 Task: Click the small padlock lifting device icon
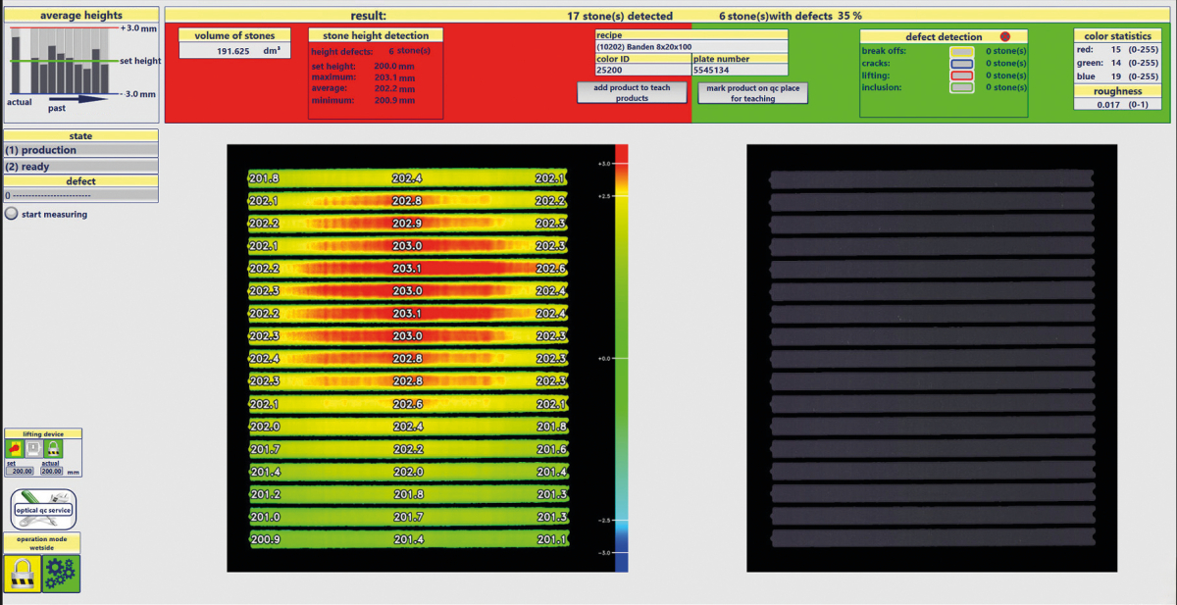point(54,449)
